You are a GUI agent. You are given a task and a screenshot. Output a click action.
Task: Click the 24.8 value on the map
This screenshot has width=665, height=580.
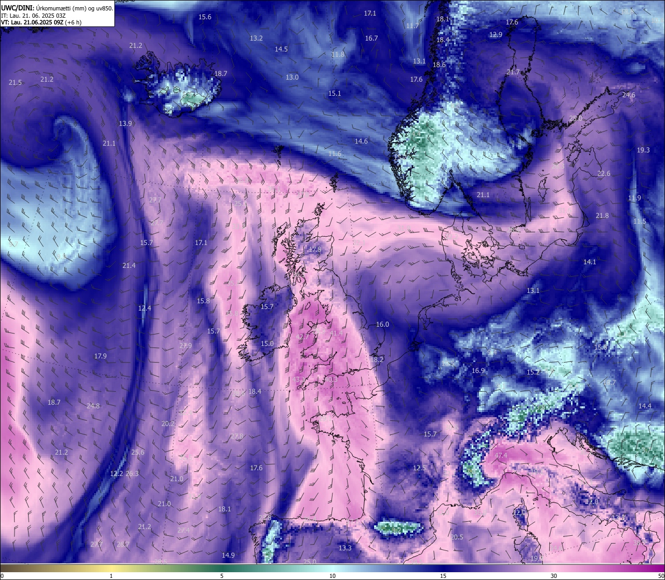[93, 406]
